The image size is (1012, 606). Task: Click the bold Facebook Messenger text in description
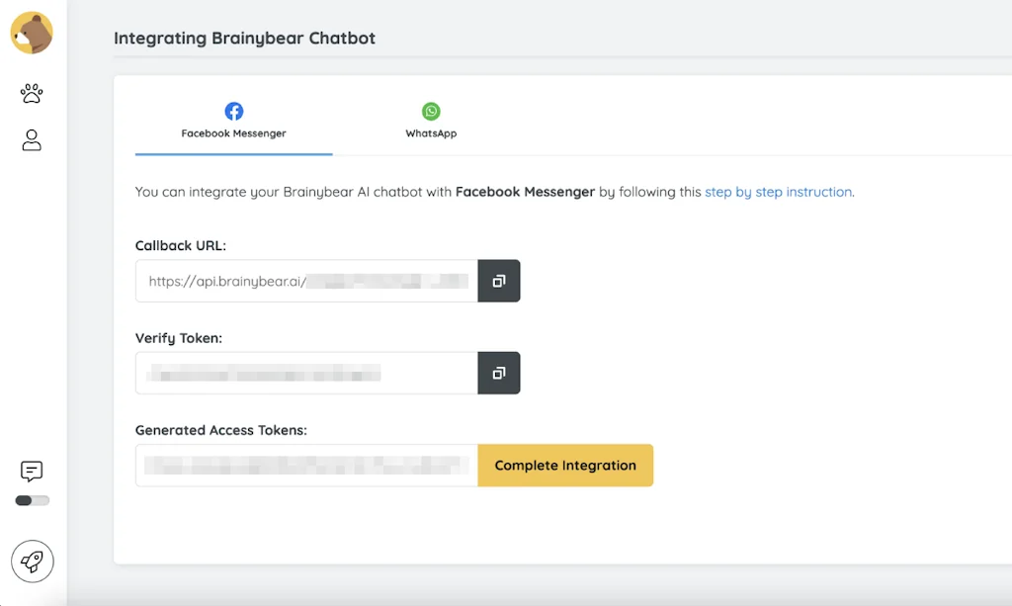click(x=525, y=192)
